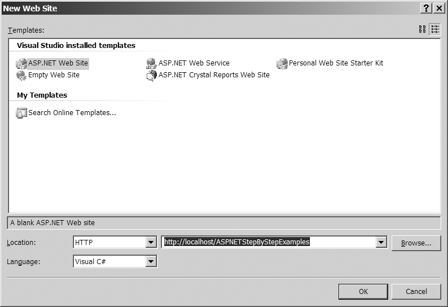
Task: Confirm with the OK button
Action: click(363, 292)
